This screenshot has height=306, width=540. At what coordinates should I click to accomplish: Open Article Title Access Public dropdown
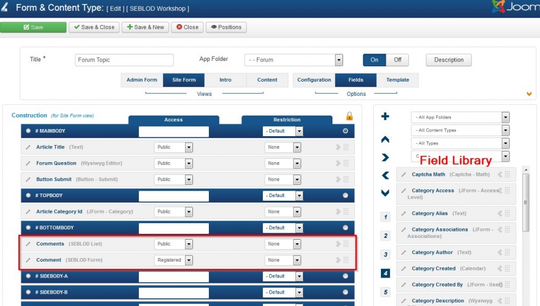pos(173,147)
